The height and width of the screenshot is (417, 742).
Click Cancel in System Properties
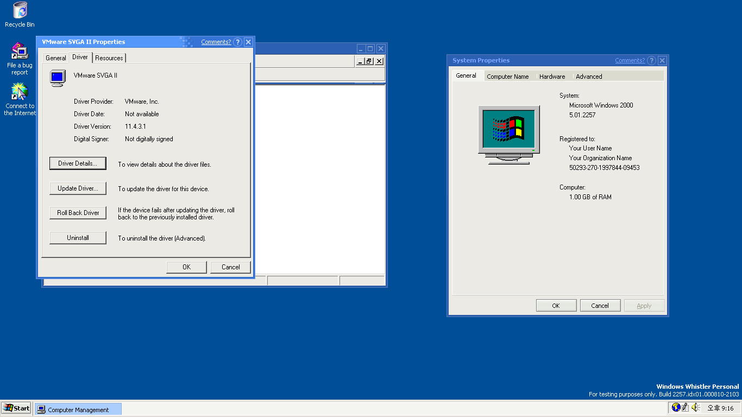click(x=600, y=306)
